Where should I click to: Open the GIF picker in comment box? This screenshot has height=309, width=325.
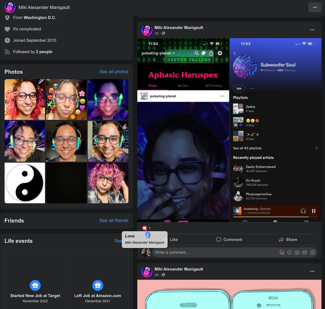(305, 252)
